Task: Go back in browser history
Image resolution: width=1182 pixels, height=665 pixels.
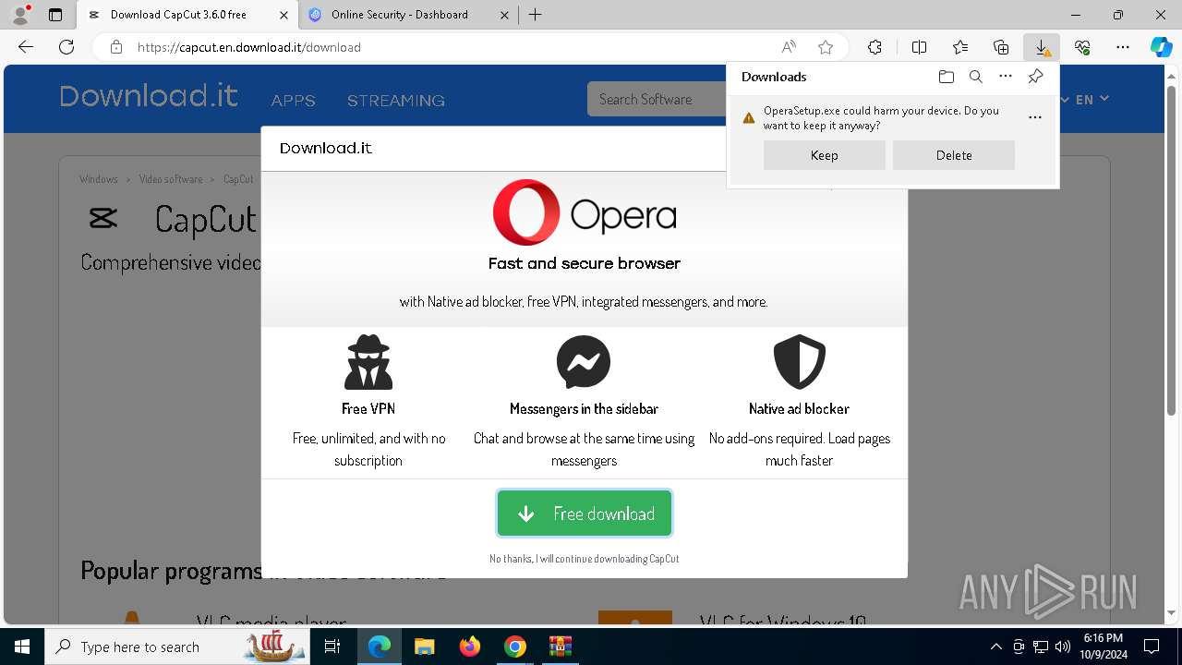Action: point(26,47)
